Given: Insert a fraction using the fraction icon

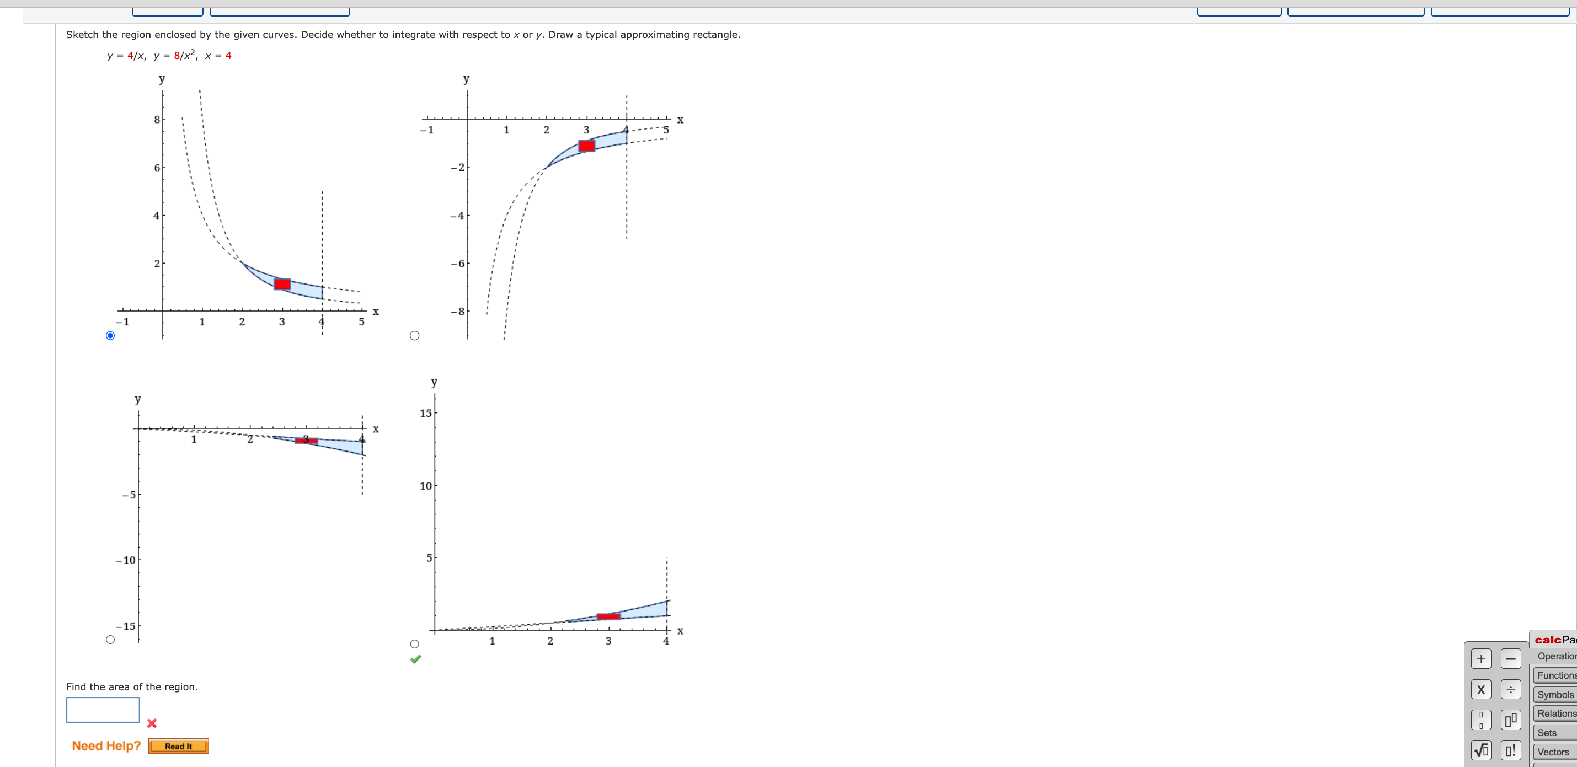Looking at the screenshot, I should coord(1482,721).
